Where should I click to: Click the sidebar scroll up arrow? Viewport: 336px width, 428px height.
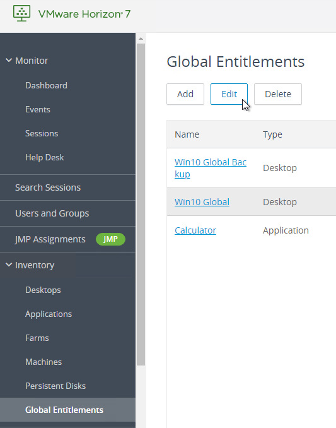click(x=141, y=39)
